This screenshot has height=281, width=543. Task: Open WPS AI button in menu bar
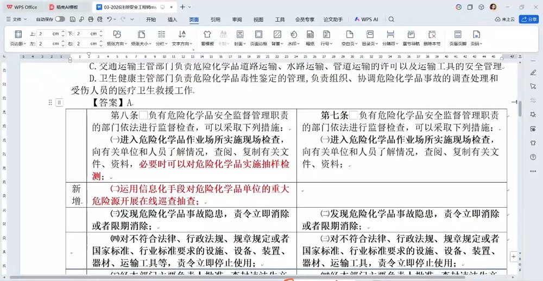pos(366,20)
